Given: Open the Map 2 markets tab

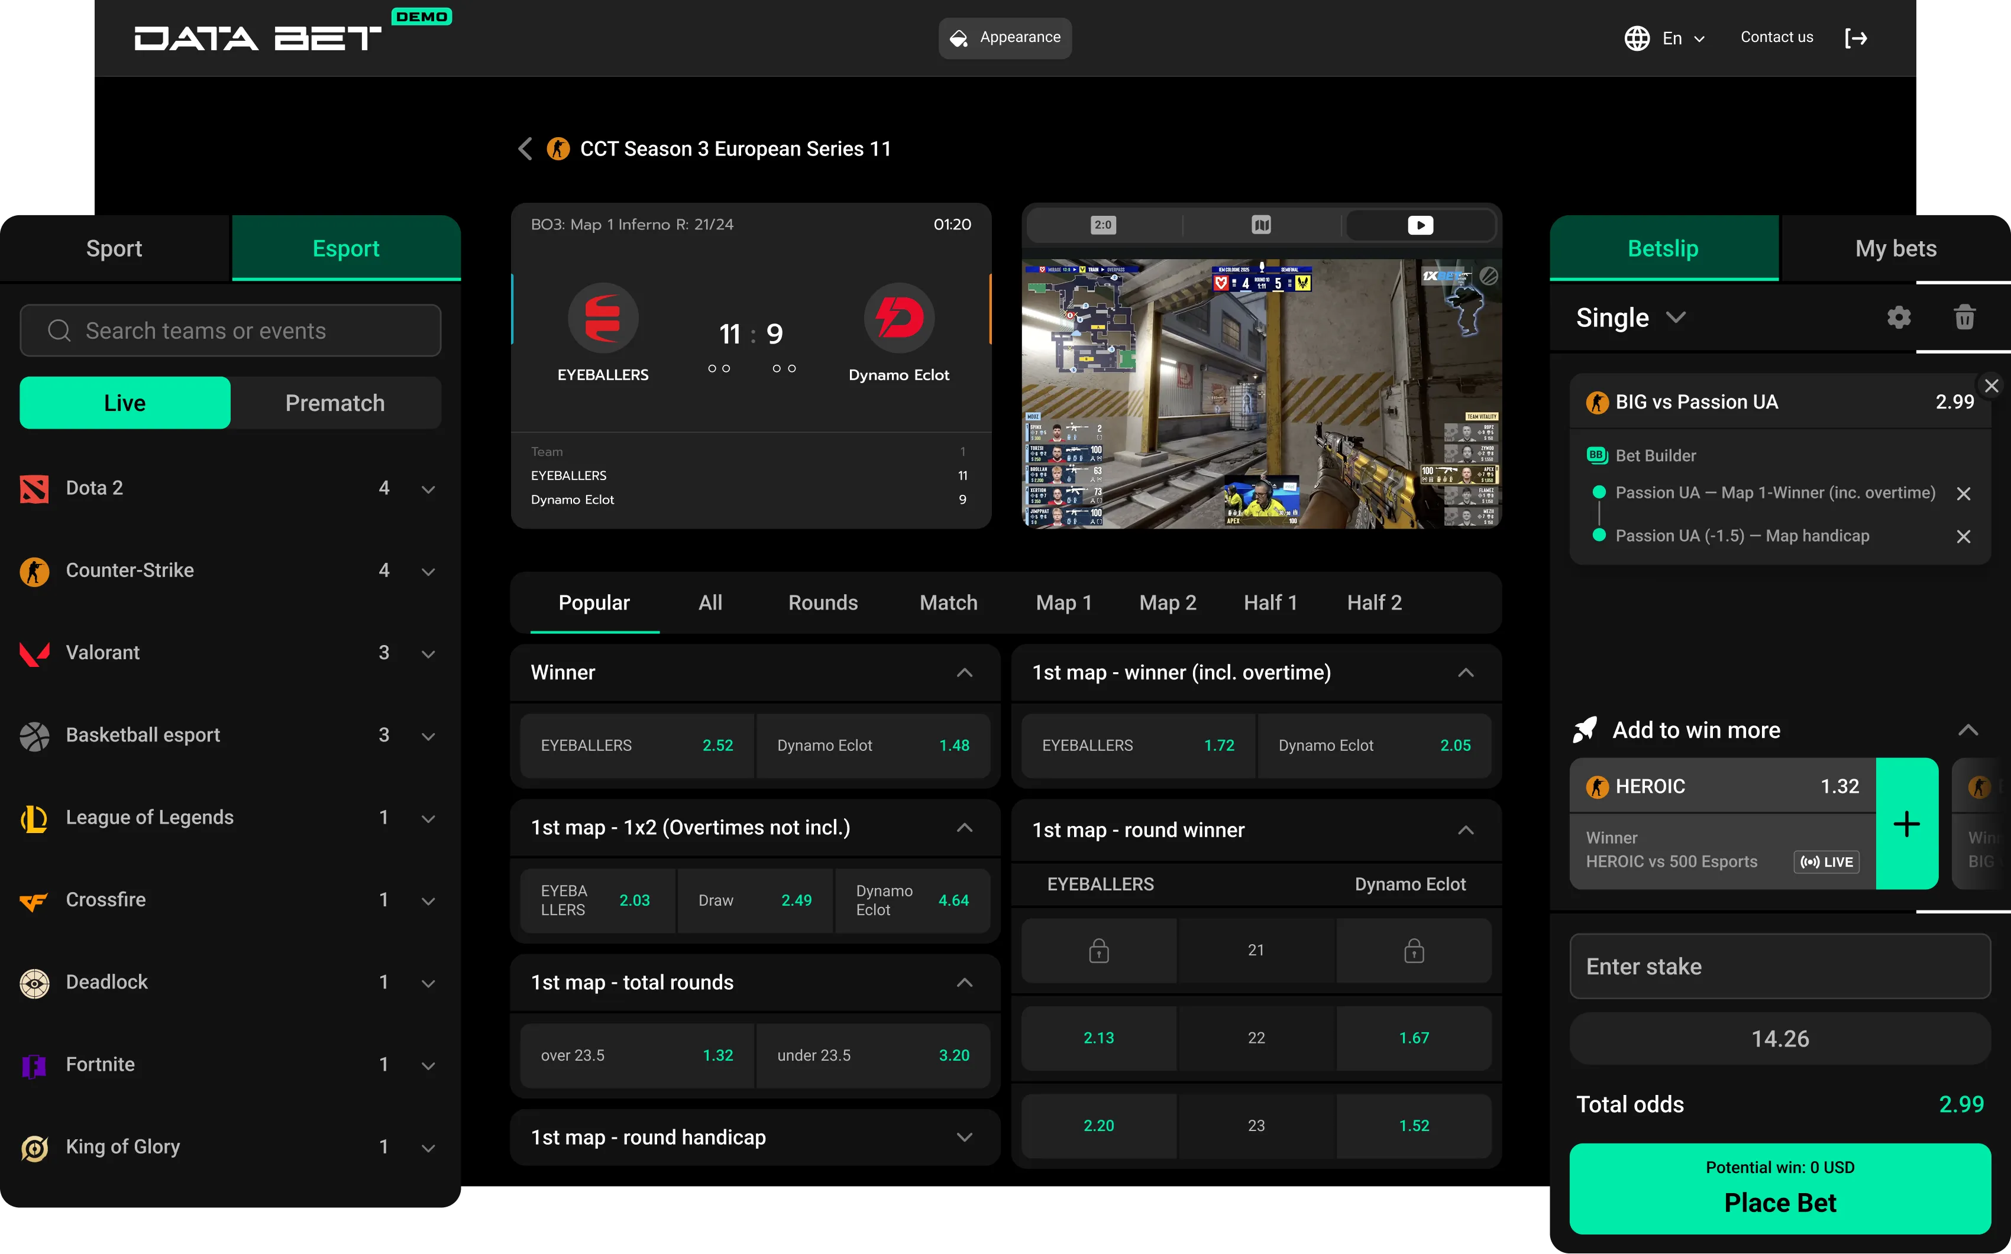Looking at the screenshot, I should coord(1168,603).
